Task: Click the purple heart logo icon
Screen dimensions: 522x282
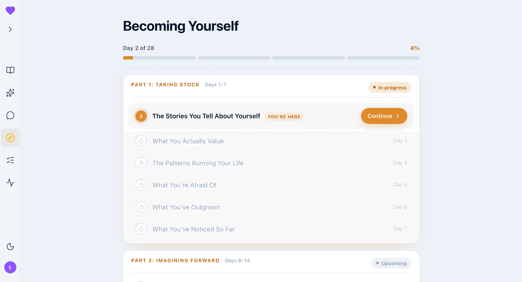Action: click(x=10, y=11)
